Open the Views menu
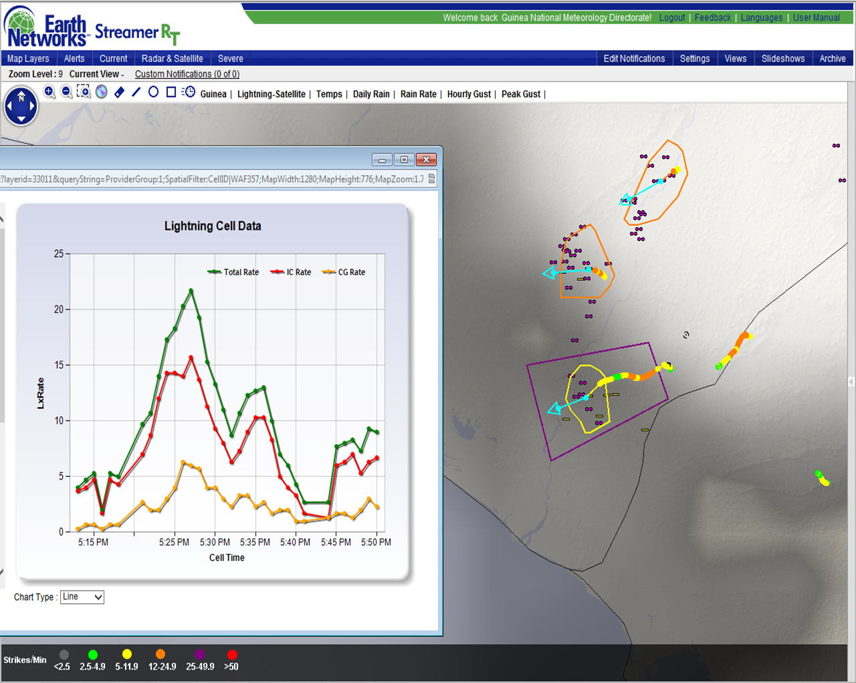The image size is (856, 683). (x=736, y=59)
